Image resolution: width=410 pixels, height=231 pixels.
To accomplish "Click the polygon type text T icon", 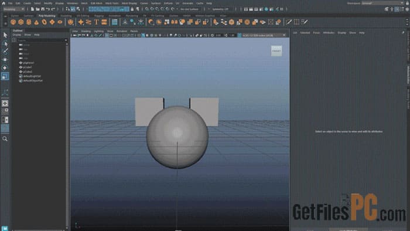I will 96,22.
